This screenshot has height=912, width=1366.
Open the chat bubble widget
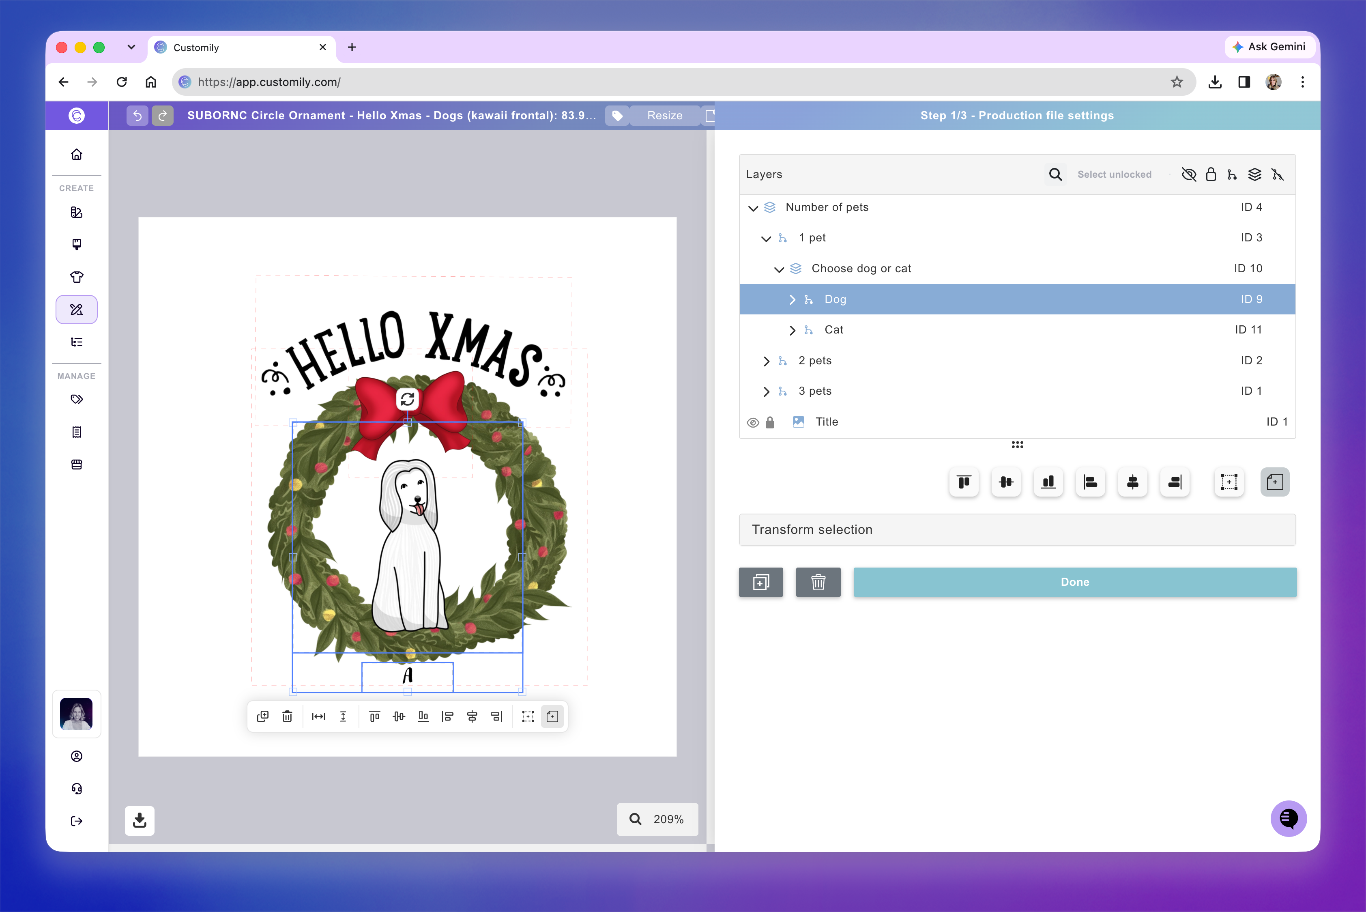click(x=1288, y=819)
